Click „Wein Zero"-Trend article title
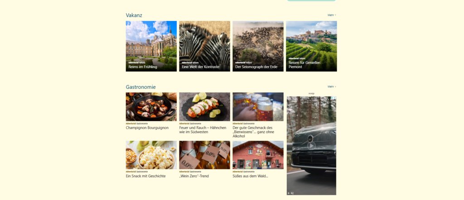Viewport: 464px width, 200px height. (194, 176)
